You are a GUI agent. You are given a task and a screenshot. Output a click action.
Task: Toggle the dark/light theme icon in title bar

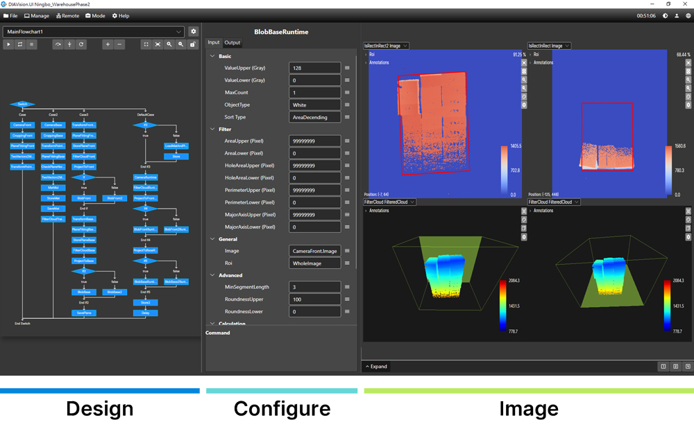point(666,15)
